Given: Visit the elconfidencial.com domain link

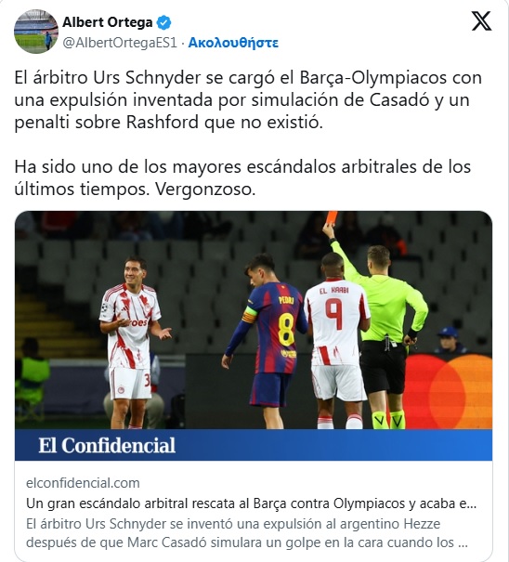Looking at the screenshot, I should [83, 483].
